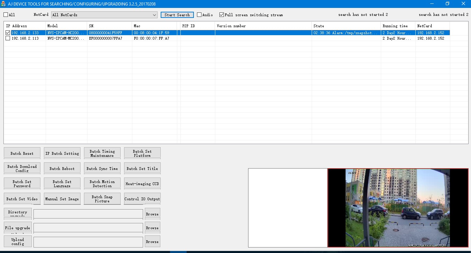This screenshot has height=253, width=471.
Task: Open Batch Motion Detection settings
Action: point(102,184)
